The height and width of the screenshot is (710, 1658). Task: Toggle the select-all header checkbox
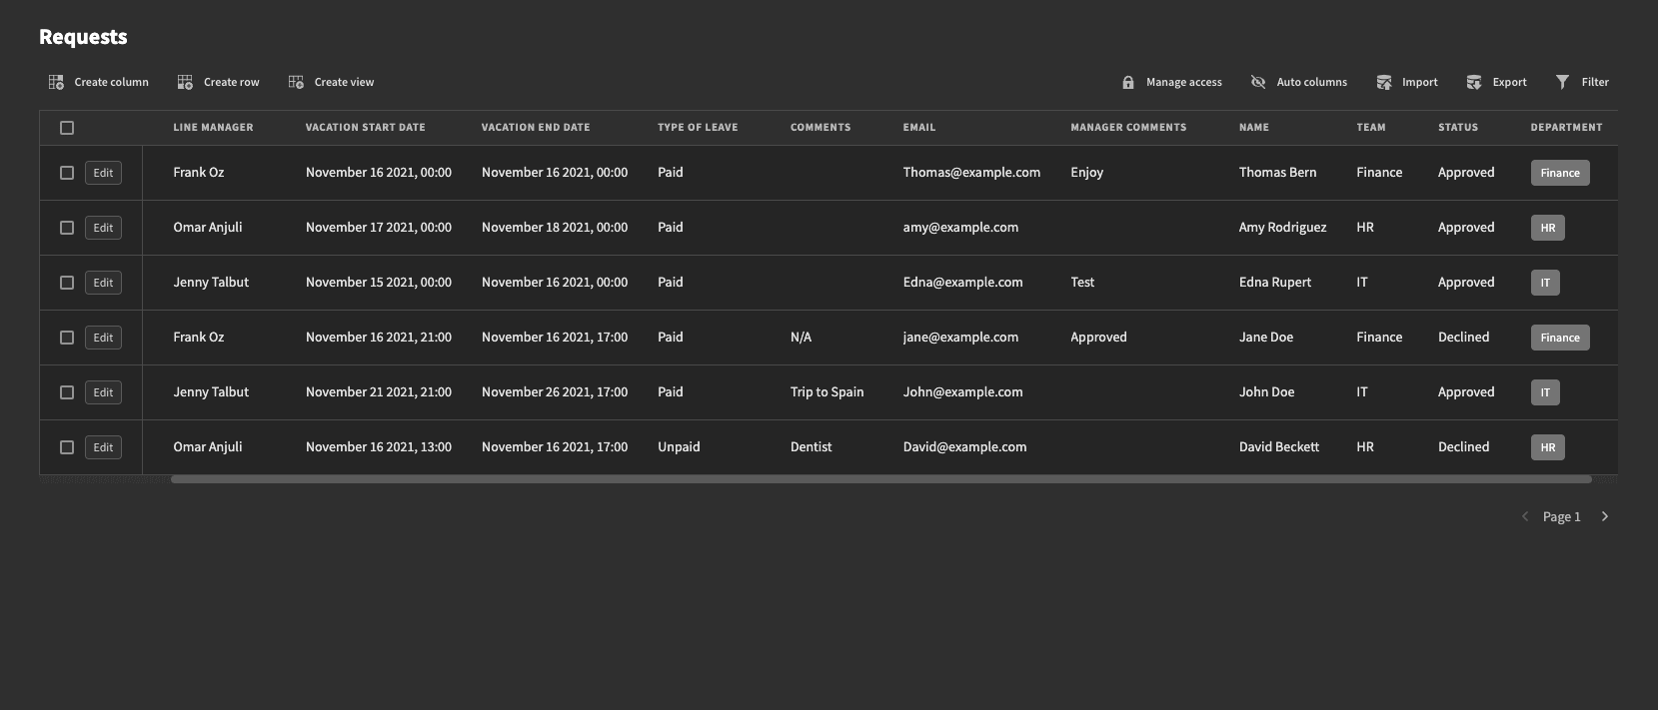(x=67, y=128)
